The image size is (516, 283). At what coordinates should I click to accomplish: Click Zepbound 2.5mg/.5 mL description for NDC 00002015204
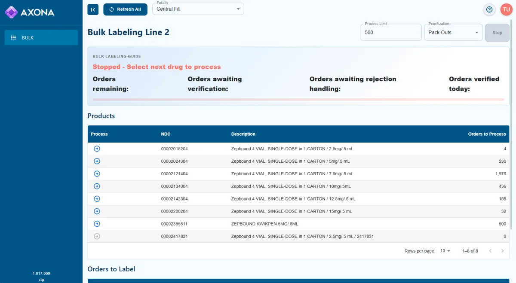click(292, 149)
